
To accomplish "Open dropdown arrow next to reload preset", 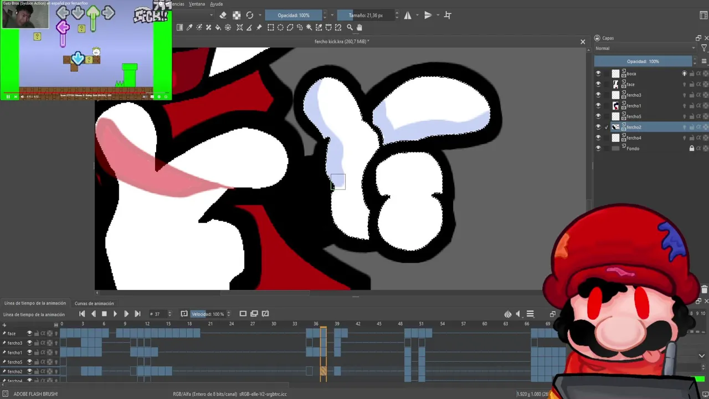I will (259, 16).
